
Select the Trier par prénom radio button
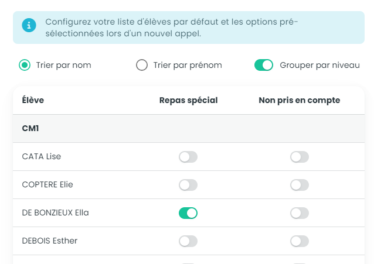tap(142, 65)
